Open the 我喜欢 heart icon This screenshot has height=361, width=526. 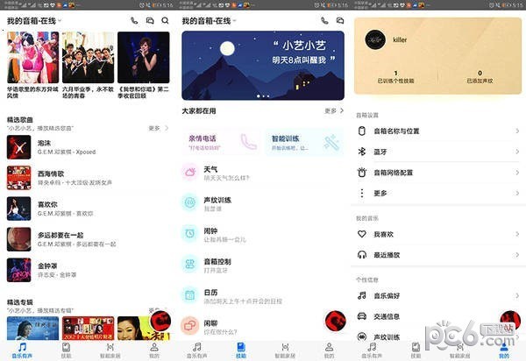pos(361,234)
